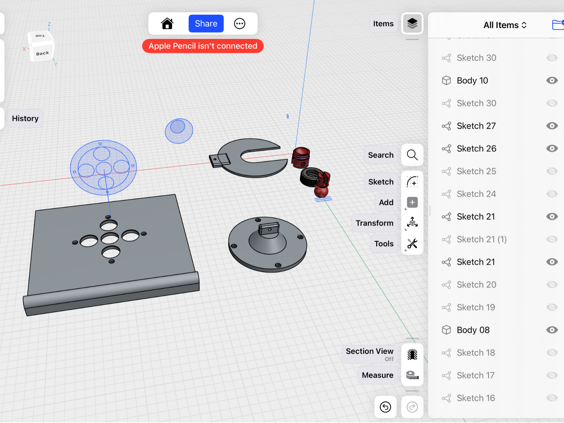Click the sketch icon beside Sketch 25

pos(446,171)
